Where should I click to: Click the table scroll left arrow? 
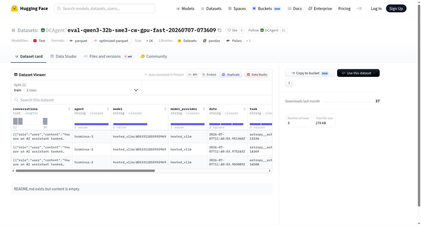coord(13,171)
